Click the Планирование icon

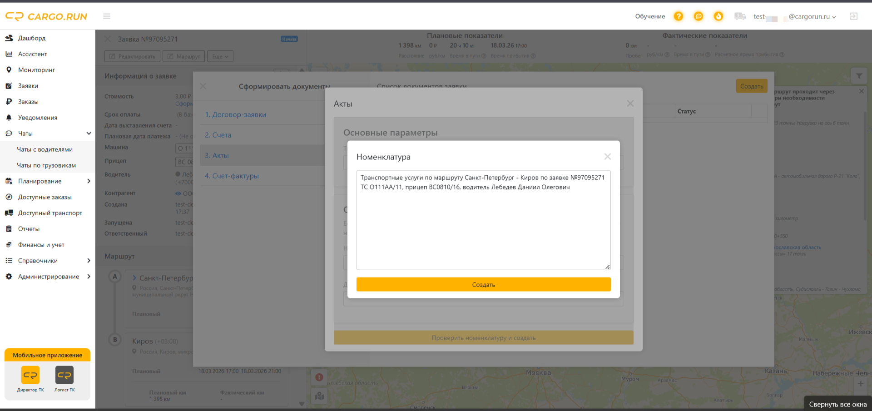[9, 181]
